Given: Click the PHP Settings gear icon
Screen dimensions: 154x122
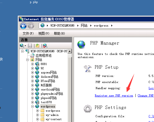Looking at the screenshot, I should point(88,109).
